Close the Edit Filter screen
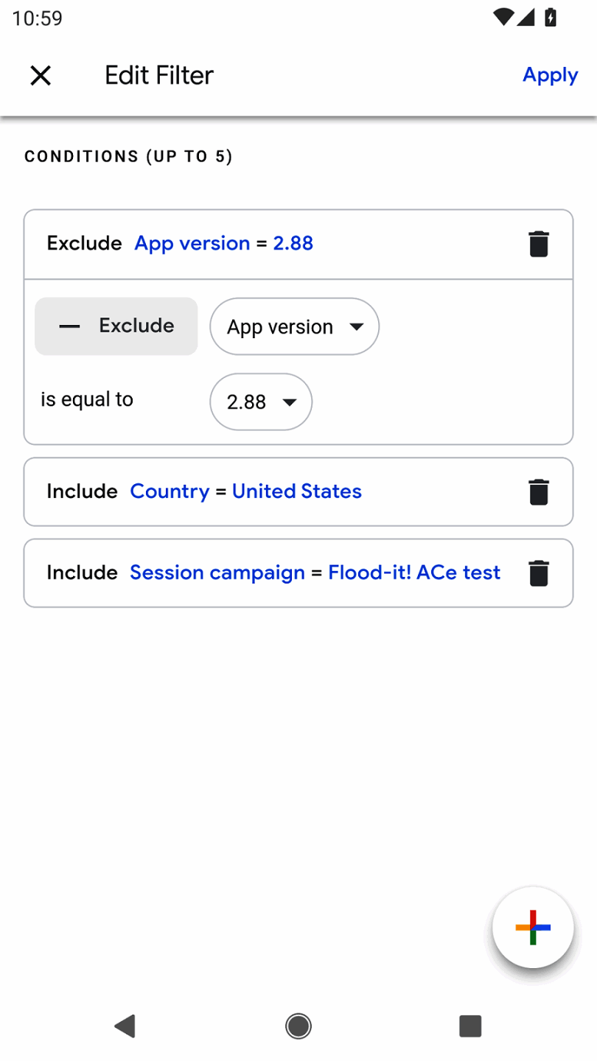Screen dimensions: 597x1061 41,75
